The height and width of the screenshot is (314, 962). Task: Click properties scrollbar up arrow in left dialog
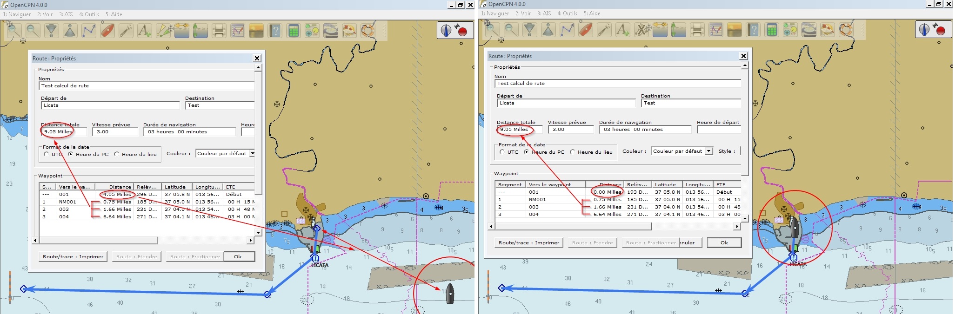point(258,68)
